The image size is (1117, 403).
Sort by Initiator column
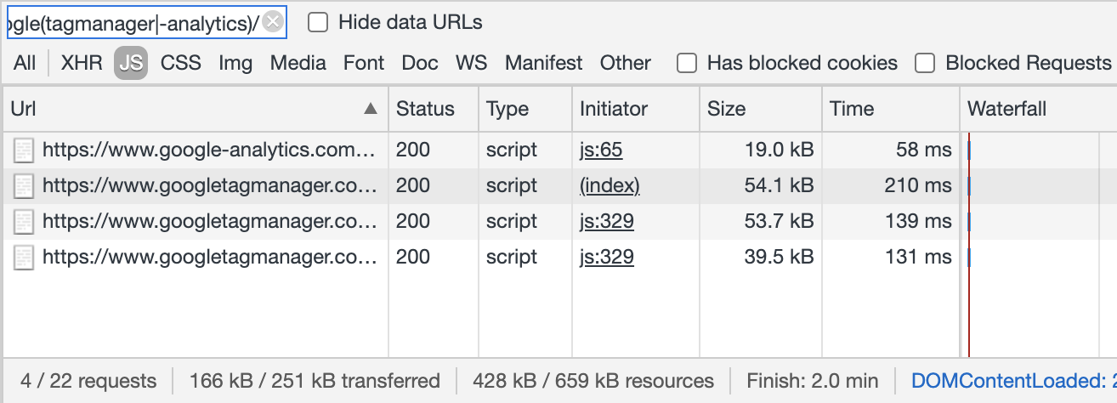click(636, 109)
